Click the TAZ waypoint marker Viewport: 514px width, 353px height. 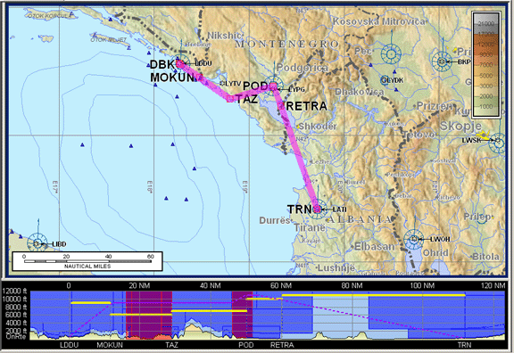[x=230, y=98]
